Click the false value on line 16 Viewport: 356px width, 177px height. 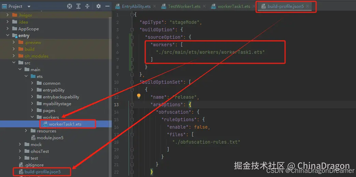[x=201, y=127]
